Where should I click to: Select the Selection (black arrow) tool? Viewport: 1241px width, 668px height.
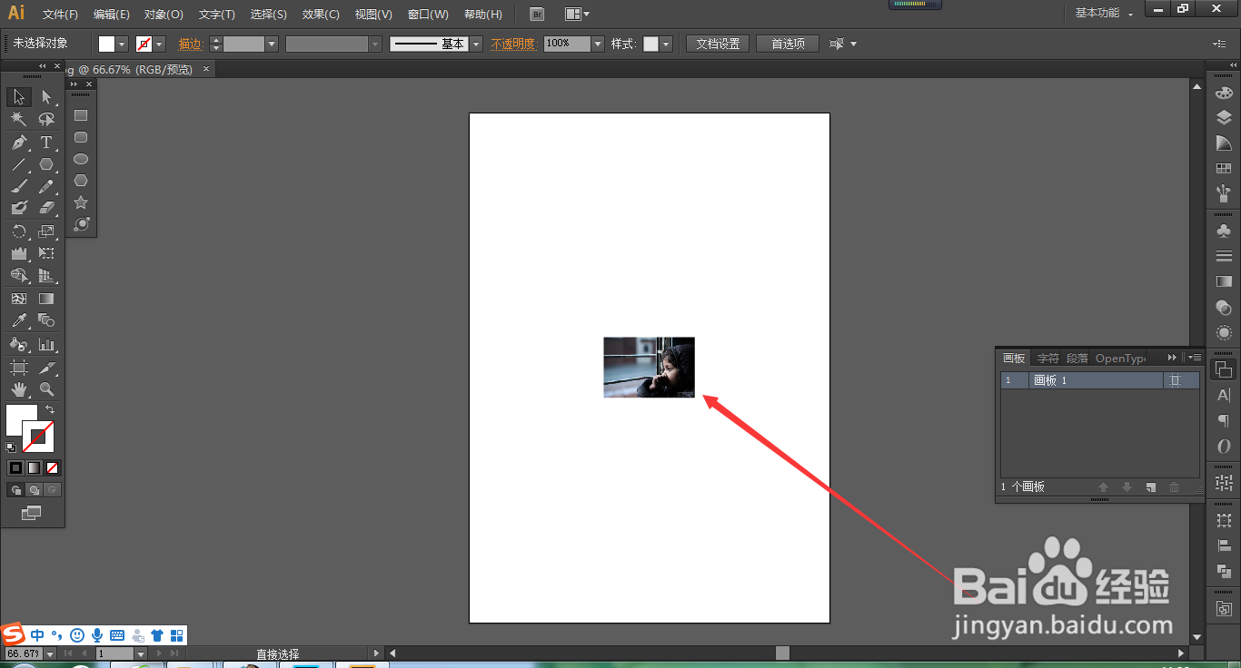[x=19, y=97]
